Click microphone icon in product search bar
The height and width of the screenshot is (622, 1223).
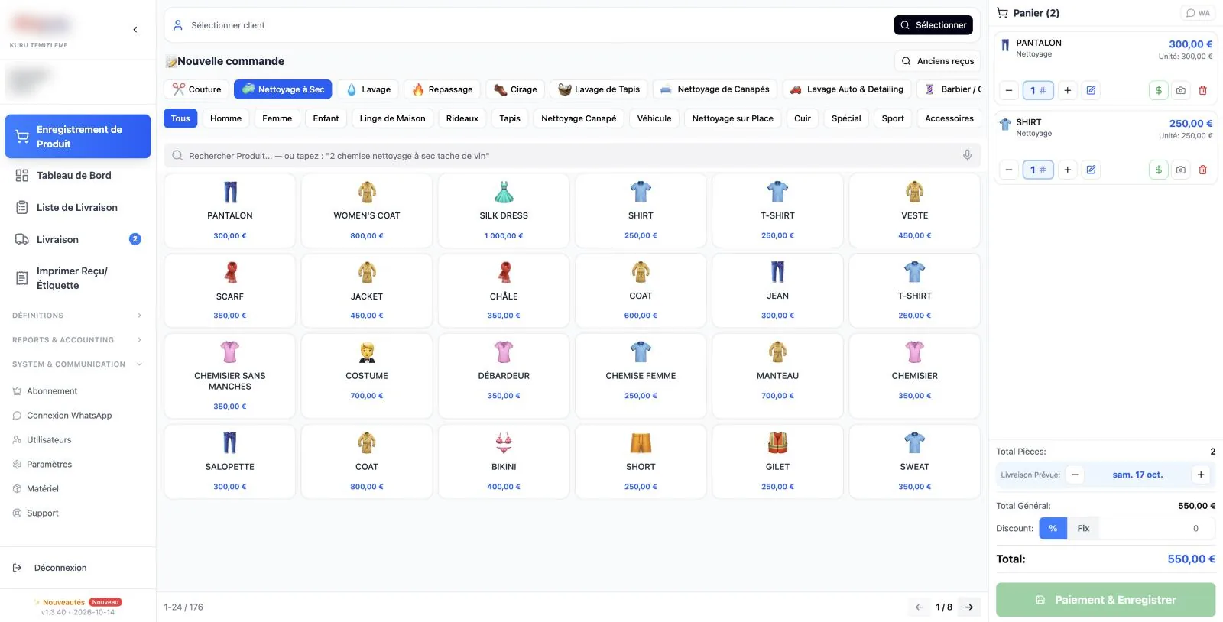tap(967, 155)
